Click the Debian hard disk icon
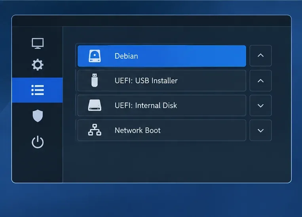This screenshot has width=302, height=217. pyautogui.click(x=95, y=56)
